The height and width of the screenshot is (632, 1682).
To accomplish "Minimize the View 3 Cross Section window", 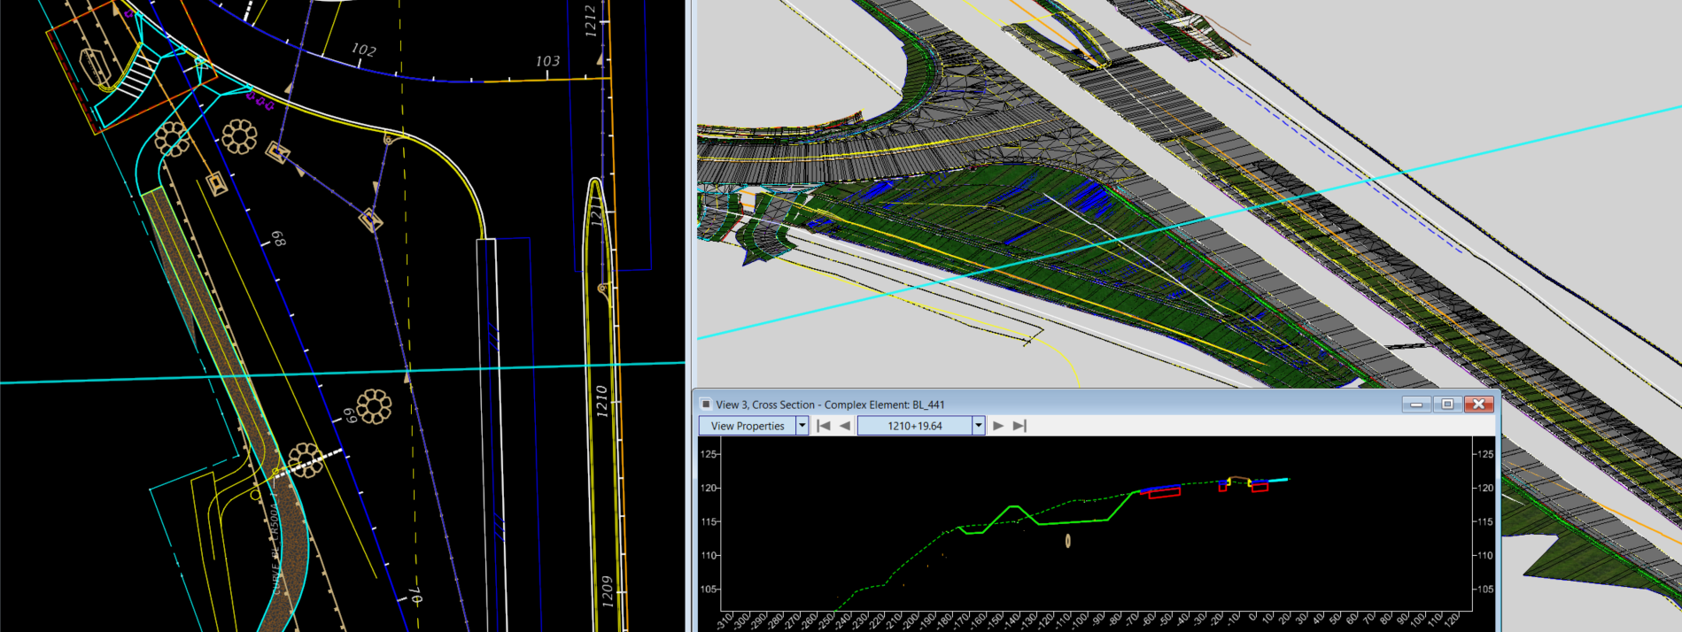I will (x=1416, y=405).
